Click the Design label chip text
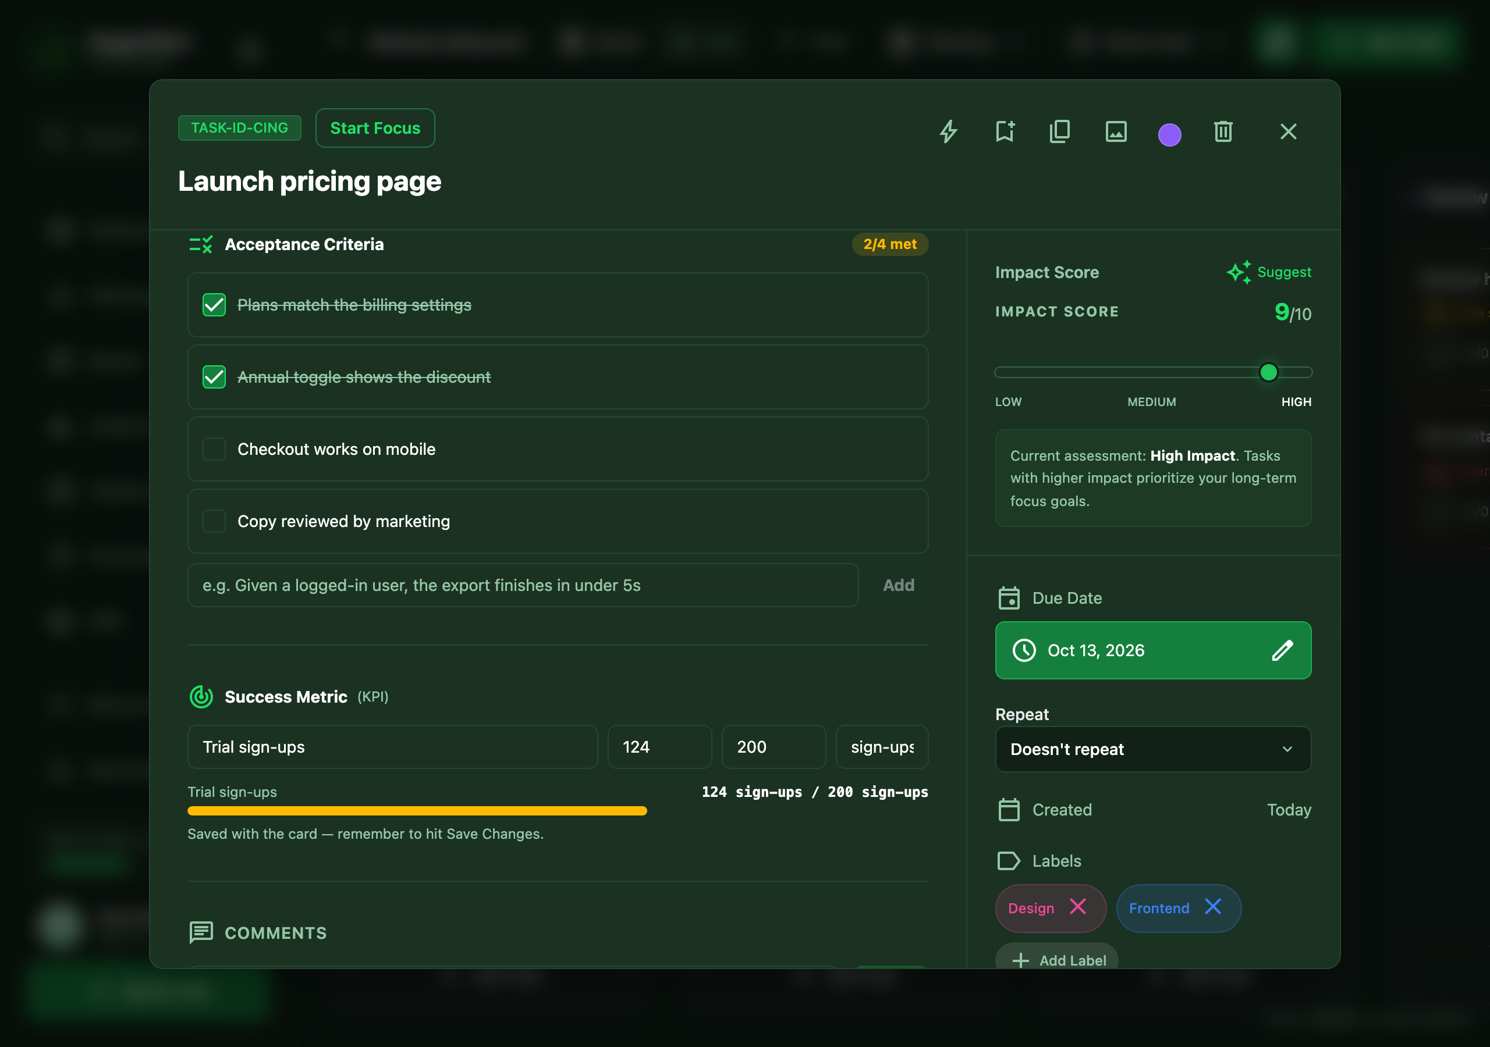This screenshot has width=1490, height=1047. click(1031, 908)
